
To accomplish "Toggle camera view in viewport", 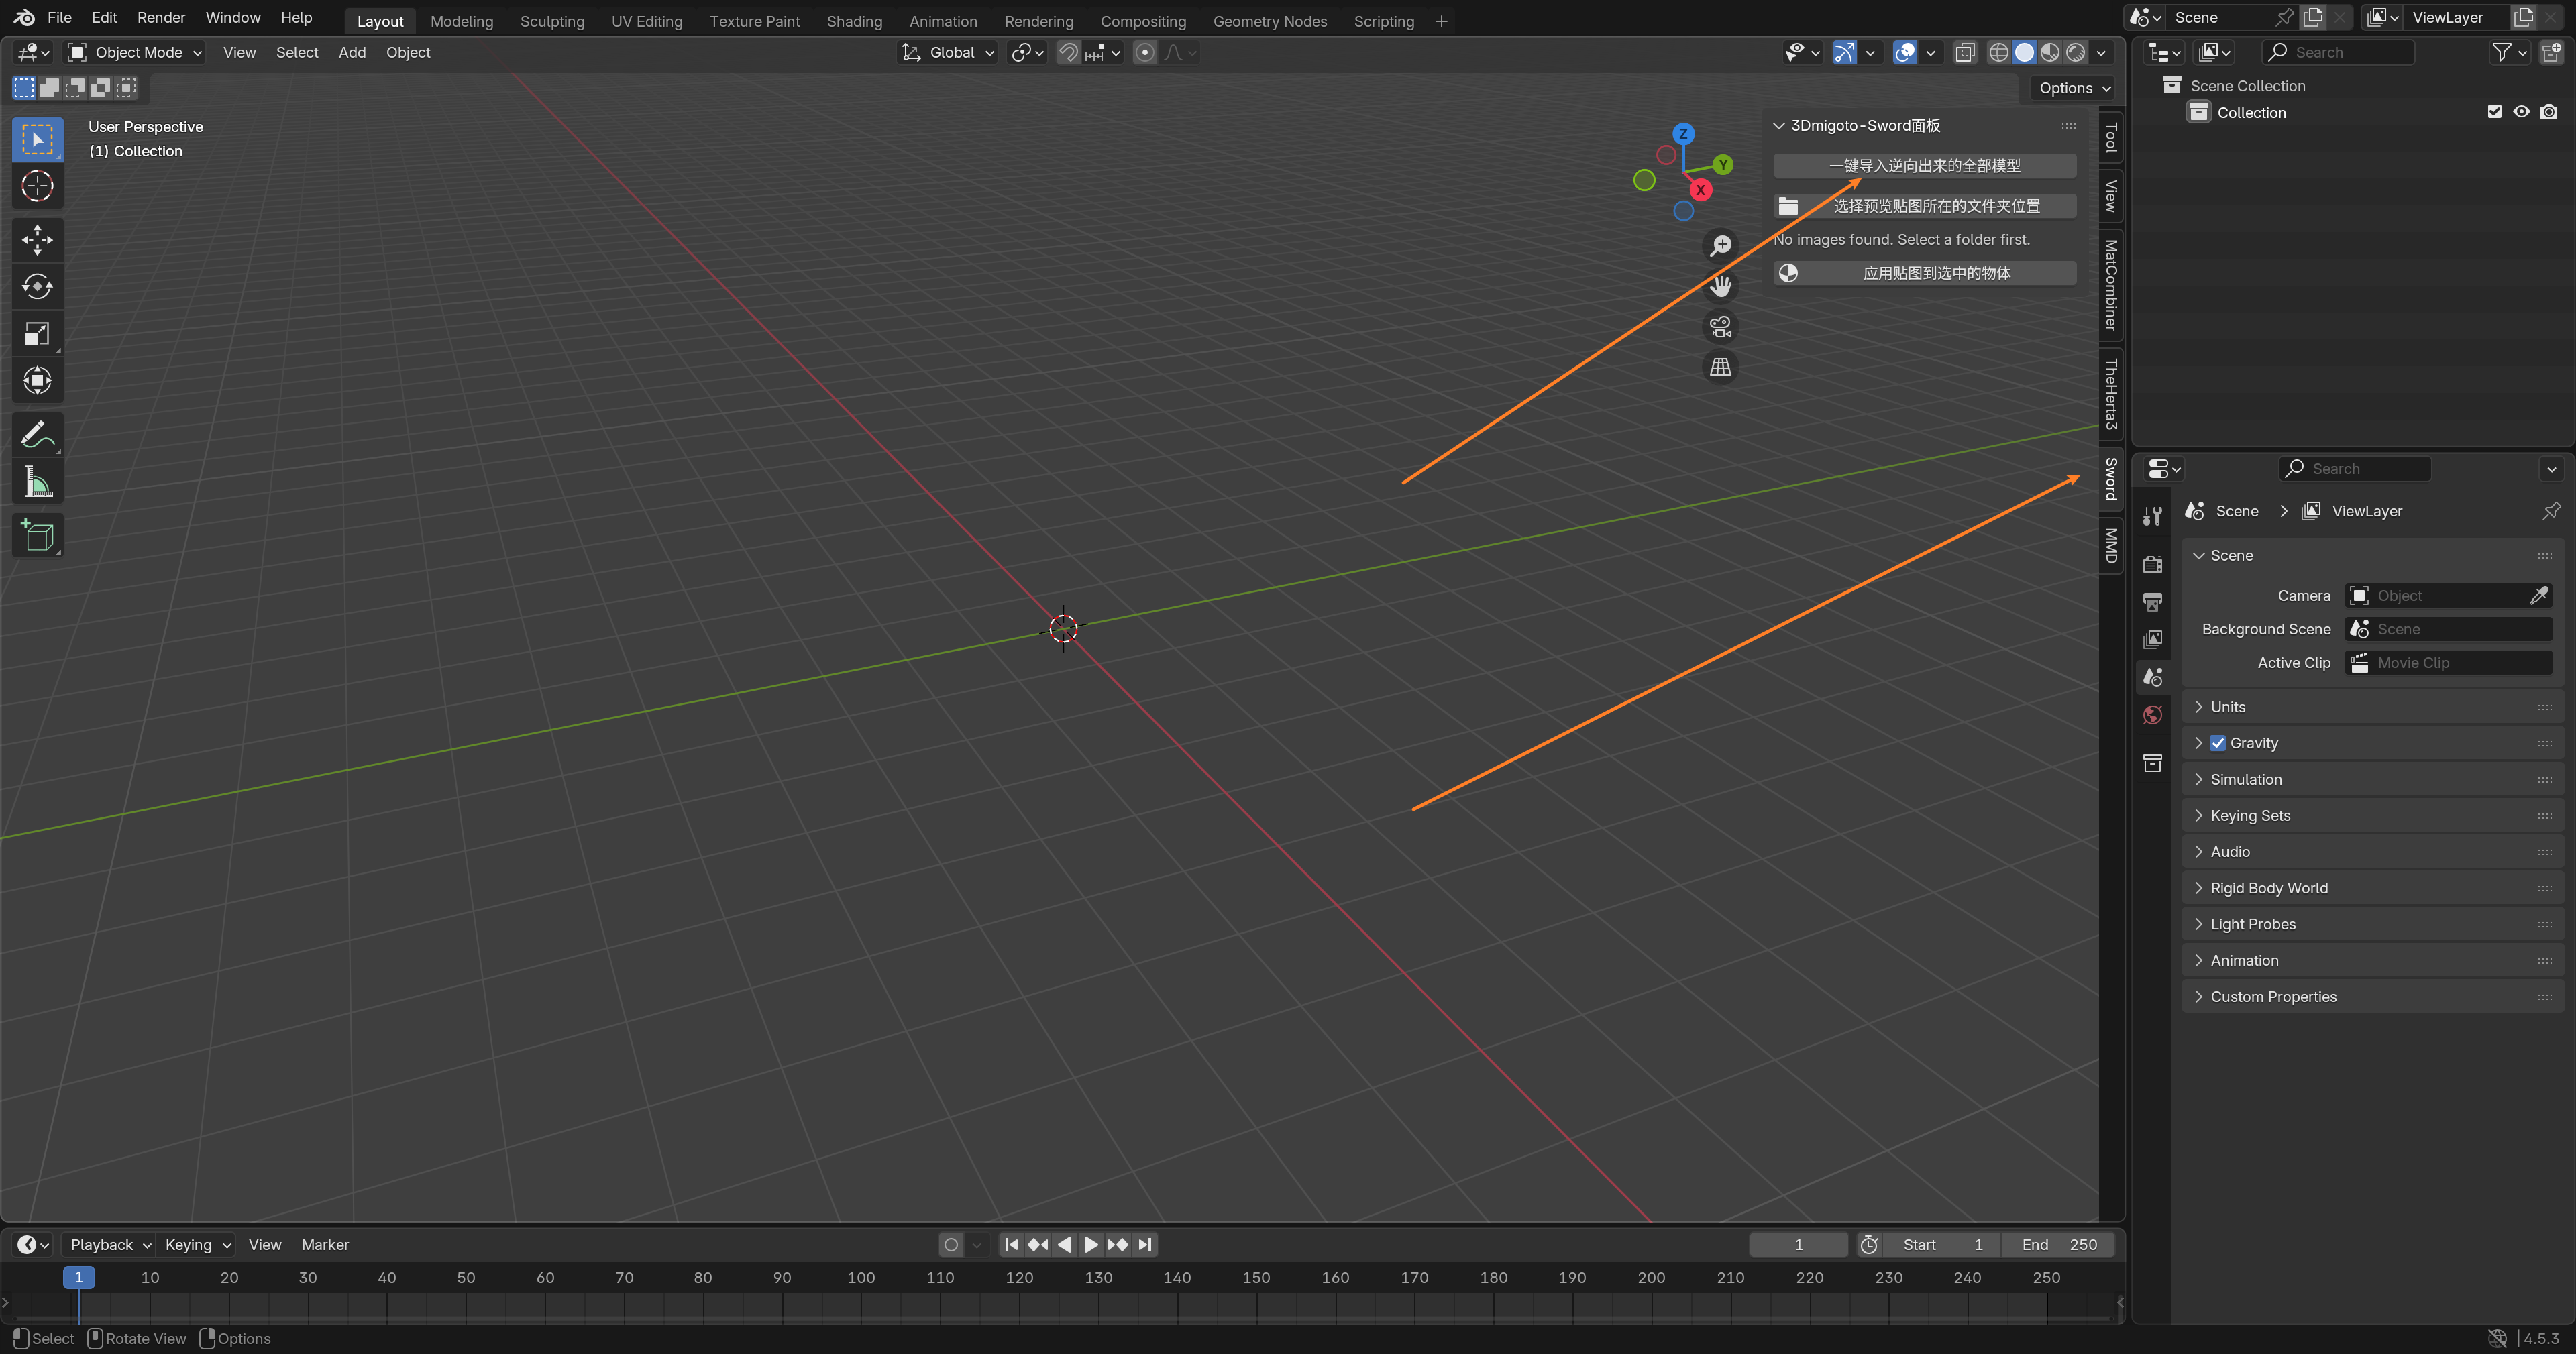I will click(1720, 327).
